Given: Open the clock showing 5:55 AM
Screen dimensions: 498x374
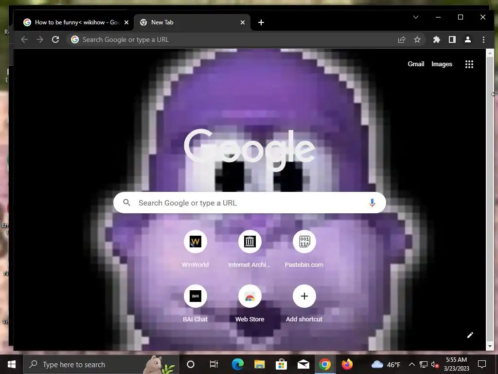Looking at the screenshot, I should 456,364.
